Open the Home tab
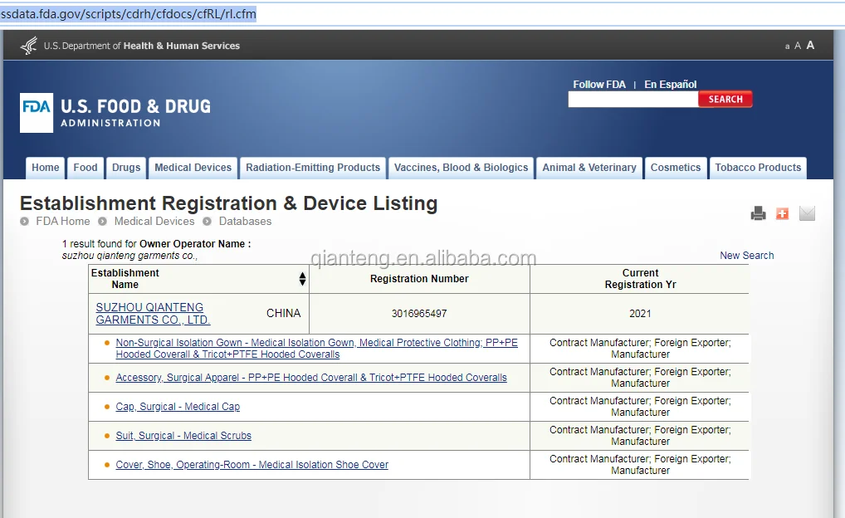 [x=46, y=168]
